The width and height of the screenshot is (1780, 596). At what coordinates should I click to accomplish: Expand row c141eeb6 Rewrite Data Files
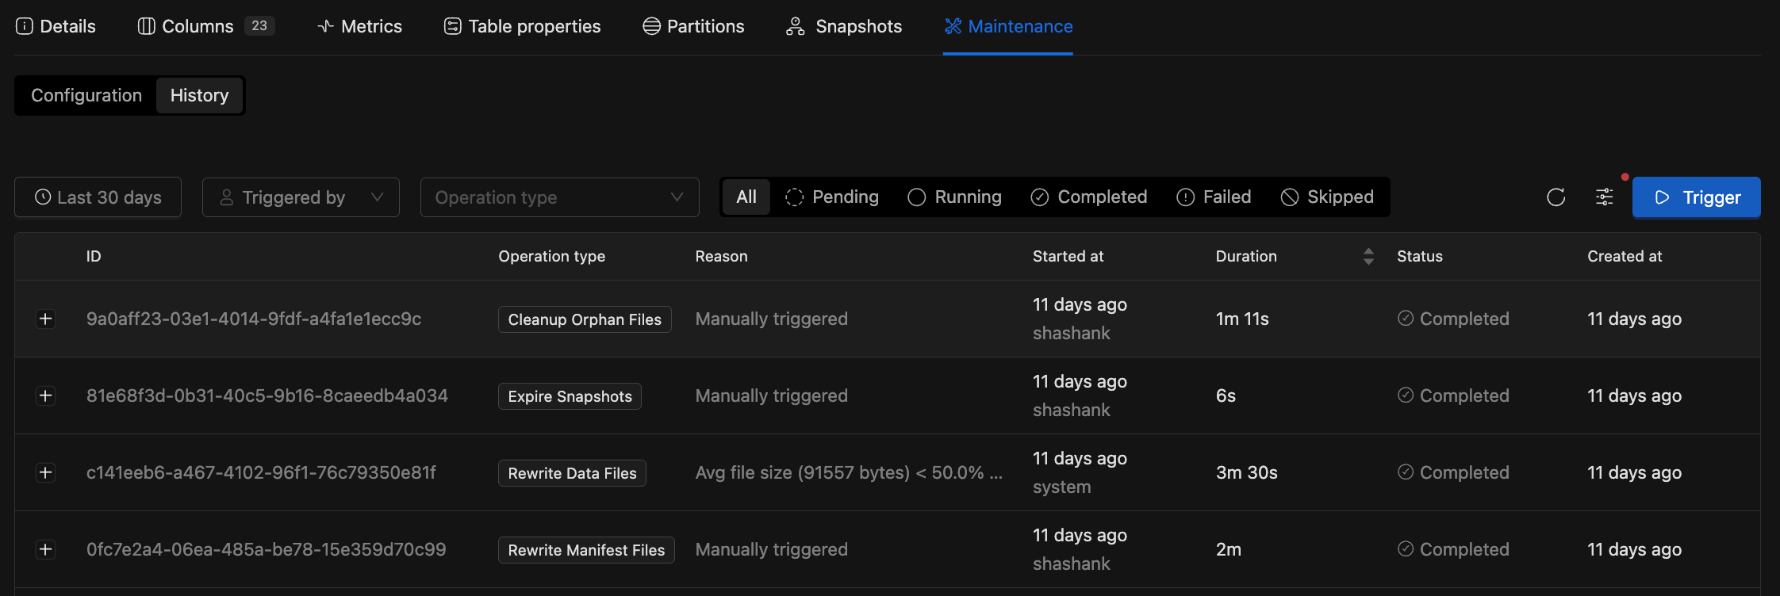click(46, 472)
